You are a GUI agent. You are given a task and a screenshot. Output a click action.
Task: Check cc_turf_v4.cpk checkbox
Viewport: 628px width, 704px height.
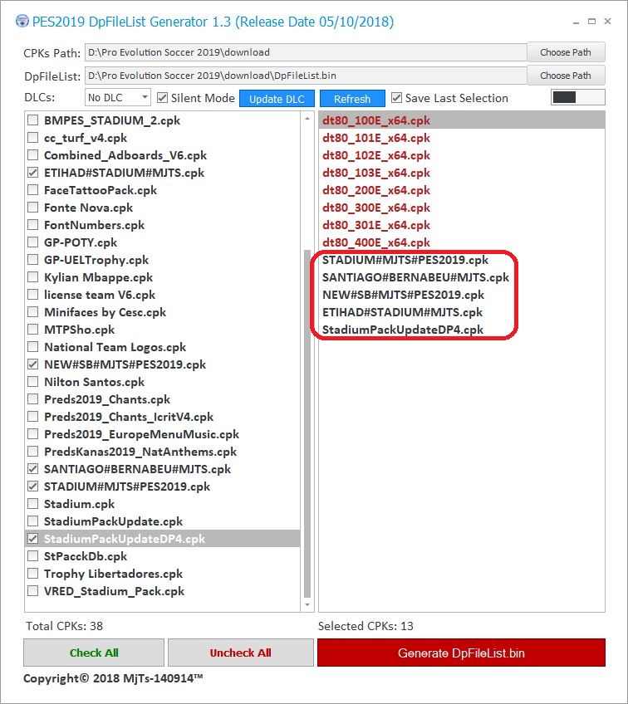point(32,138)
